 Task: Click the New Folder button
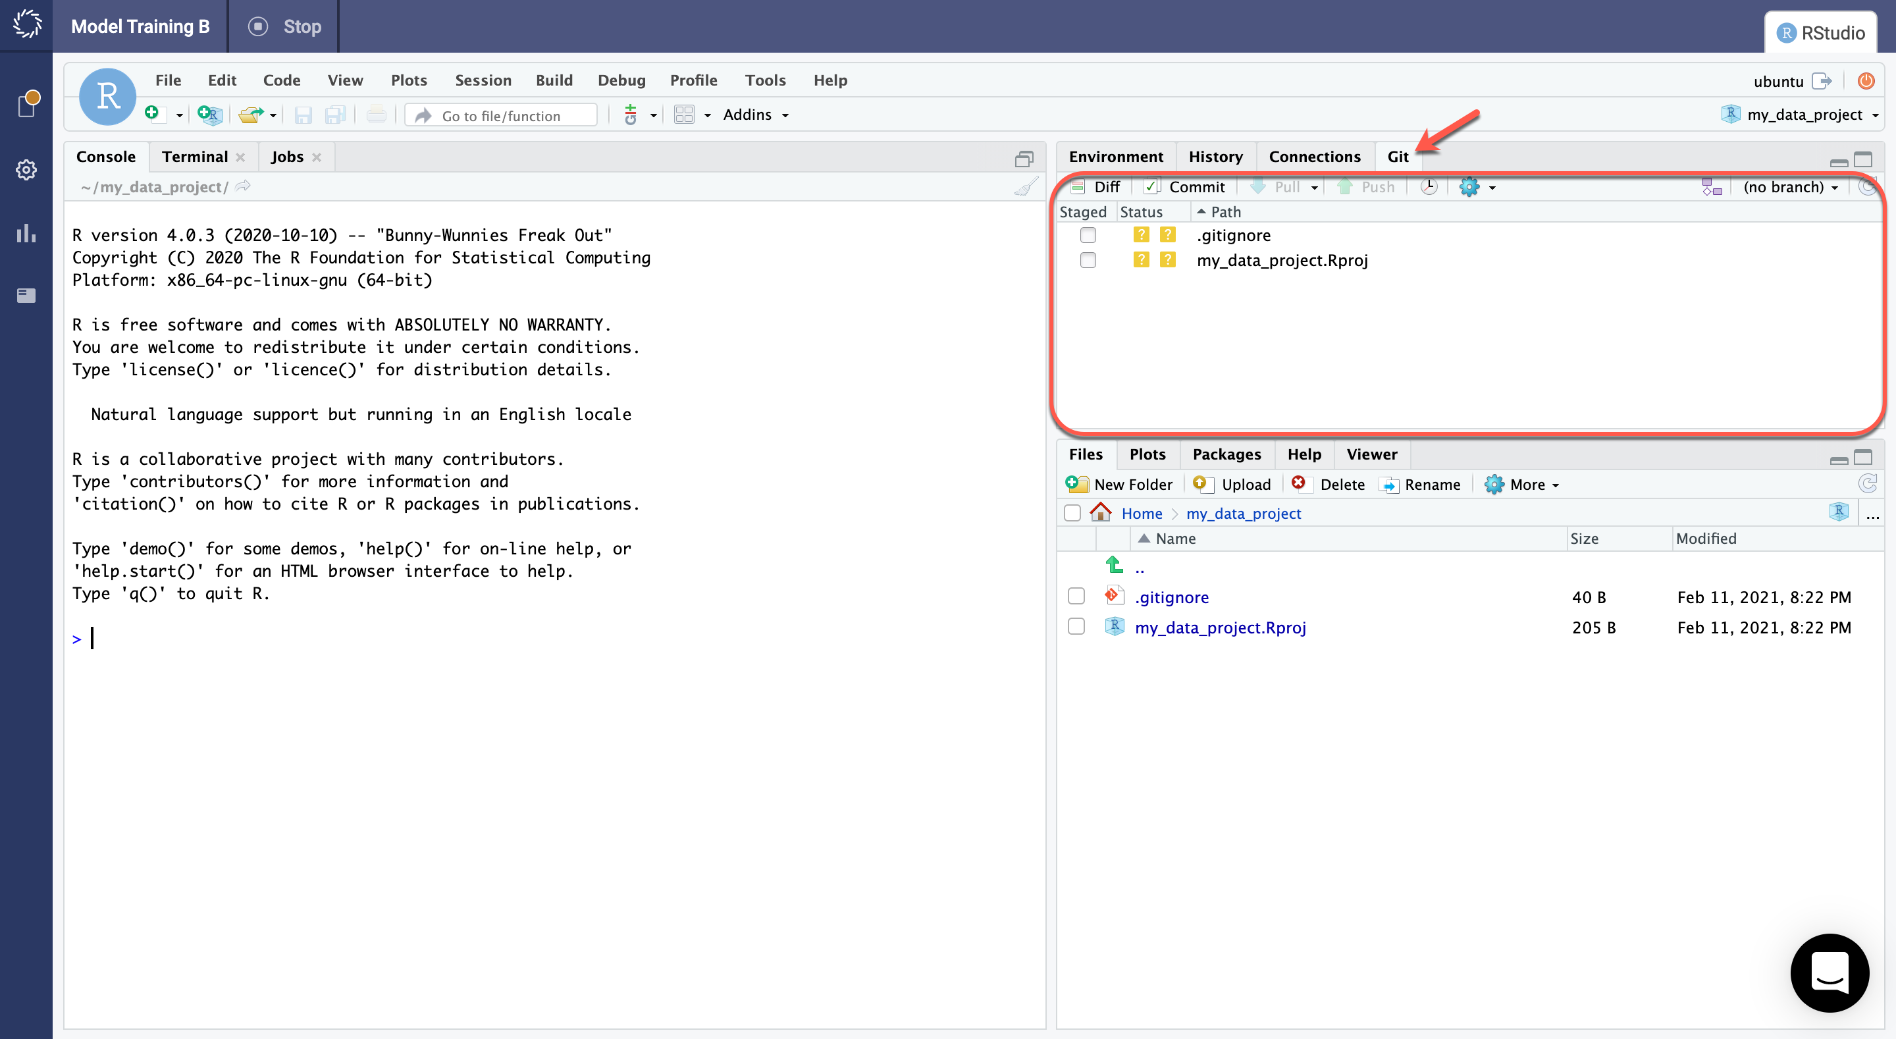click(1119, 484)
